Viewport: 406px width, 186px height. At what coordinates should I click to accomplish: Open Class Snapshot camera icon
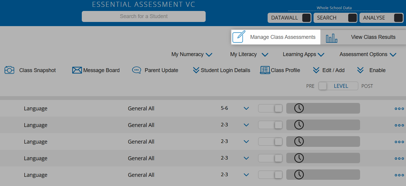coord(9,70)
